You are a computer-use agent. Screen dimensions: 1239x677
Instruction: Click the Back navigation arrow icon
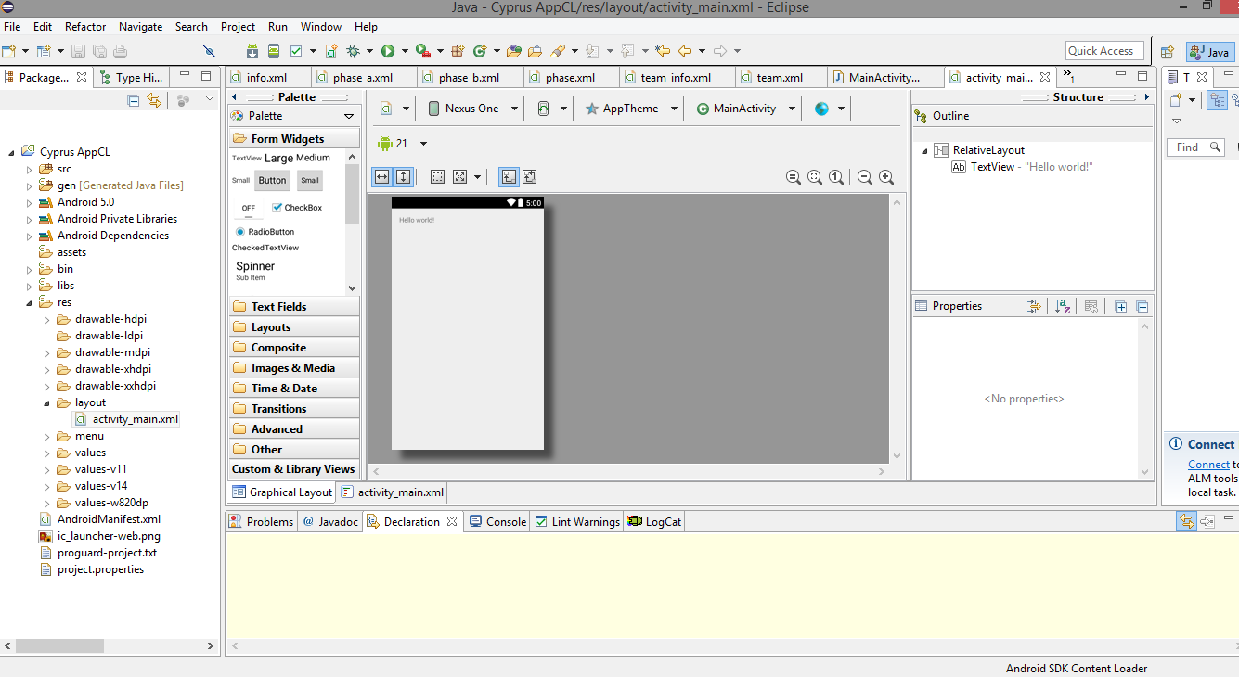tap(685, 51)
